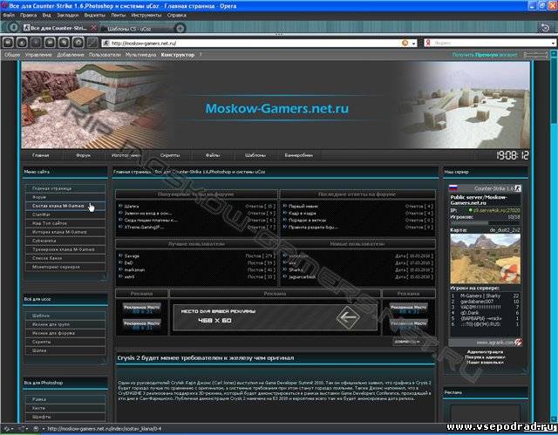Screen dimensions: 558x435
Task: Open a new tab with the plus button
Action: [x=180, y=28]
